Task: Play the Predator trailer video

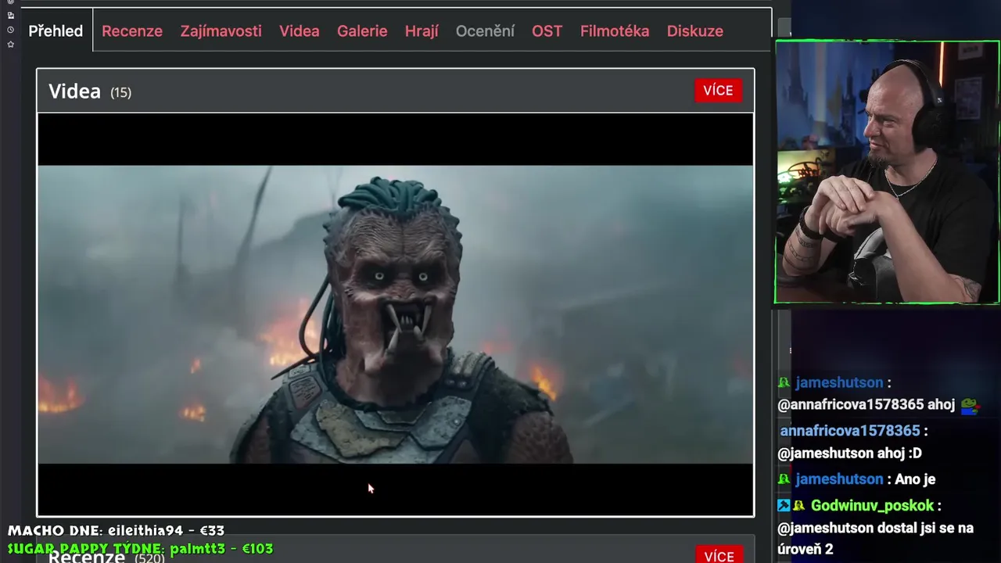Action: click(x=396, y=314)
